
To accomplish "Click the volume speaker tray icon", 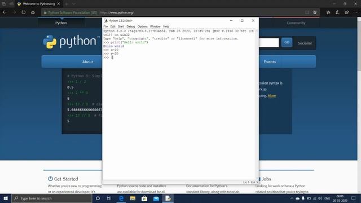I will point(320,198).
